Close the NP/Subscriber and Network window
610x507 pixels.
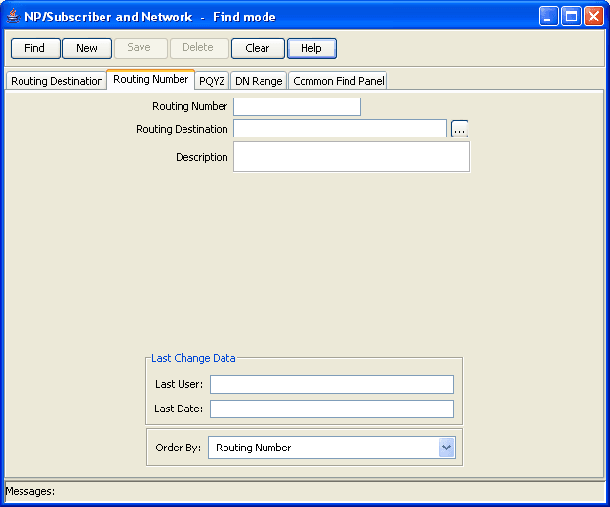594,17
